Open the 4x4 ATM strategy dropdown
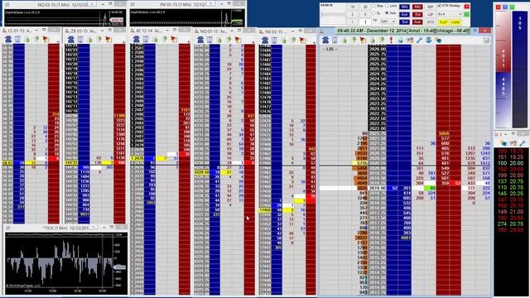 (x=449, y=14)
